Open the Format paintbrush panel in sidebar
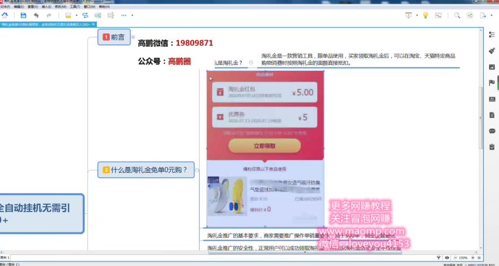Image resolution: width=499 pixels, height=266 pixels. tap(492, 50)
